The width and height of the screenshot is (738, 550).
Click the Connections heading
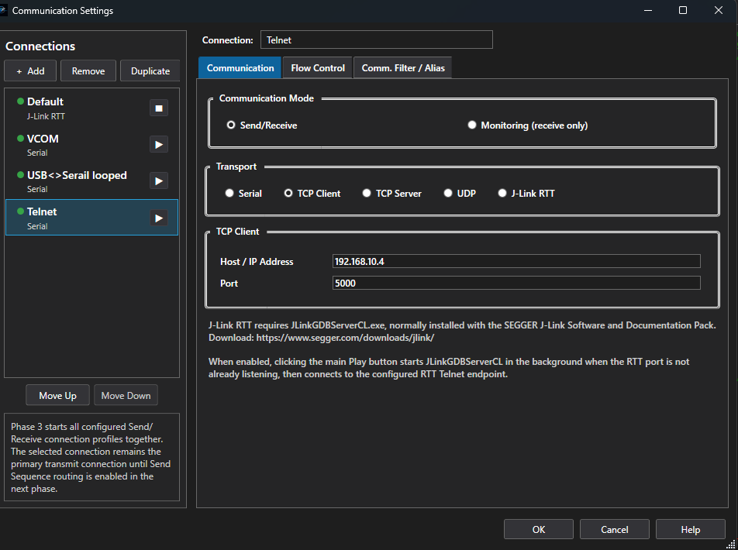40,46
